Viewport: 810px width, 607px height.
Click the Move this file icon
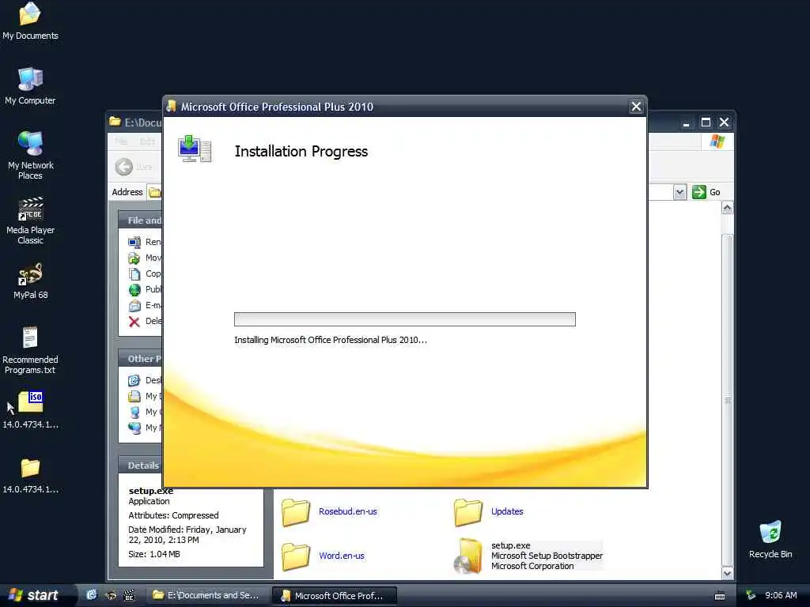[134, 258]
